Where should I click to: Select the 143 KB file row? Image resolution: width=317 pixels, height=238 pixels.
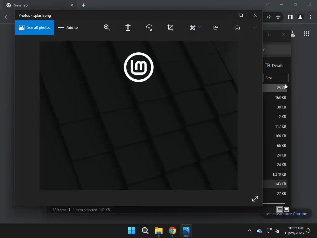[275, 184]
